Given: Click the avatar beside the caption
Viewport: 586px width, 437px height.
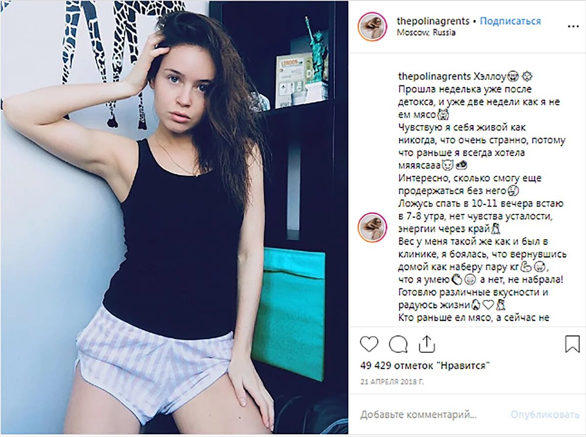Looking at the screenshot, I should pyautogui.click(x=372, y=227).
